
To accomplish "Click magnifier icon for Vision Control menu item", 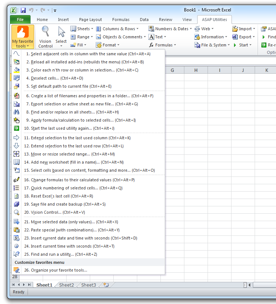I will [17, 213].
